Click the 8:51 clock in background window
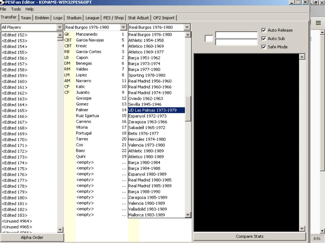The height and width of the screenshot is (243, 325). (317, 239)
